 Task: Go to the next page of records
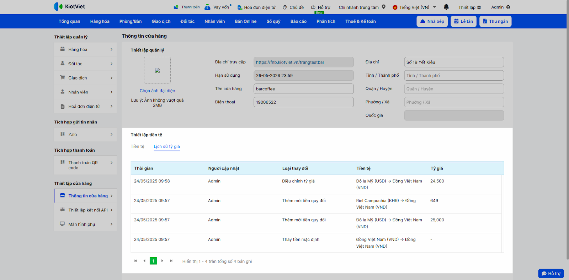[162, 261]
